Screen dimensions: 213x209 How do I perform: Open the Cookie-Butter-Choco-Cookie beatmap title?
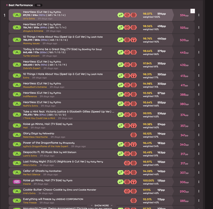pyautogui.click(x=60, y=190)
